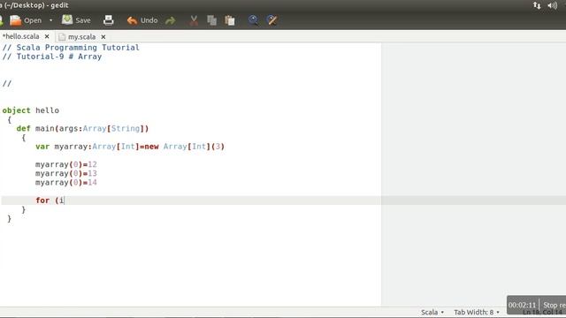
Task: Open a file with the Open button
Action: (x=26, y=20)
